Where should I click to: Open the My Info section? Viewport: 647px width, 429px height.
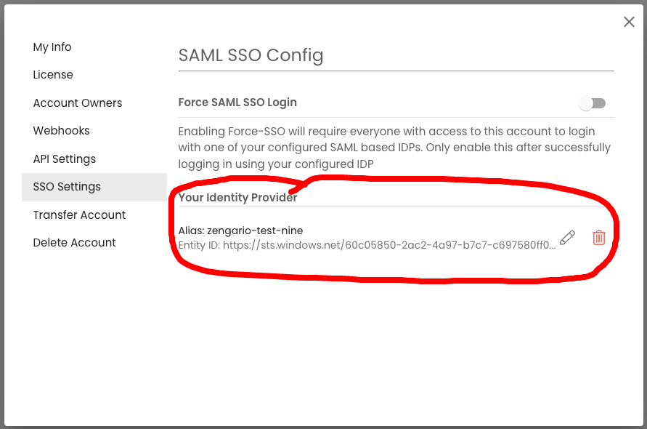point(52,47)
